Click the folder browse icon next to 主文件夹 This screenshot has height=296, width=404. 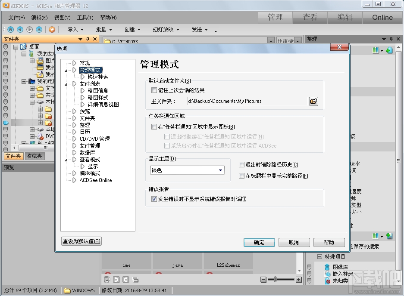tap(313, 101)
